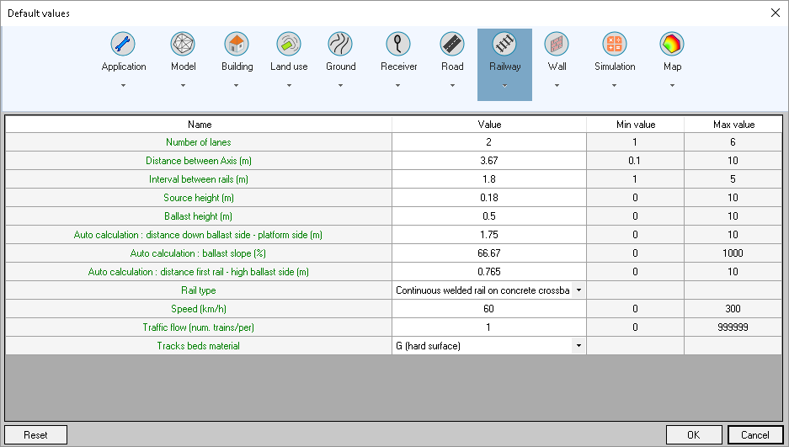
Task: Edit the Speed value 60
Action: (489, 309)
